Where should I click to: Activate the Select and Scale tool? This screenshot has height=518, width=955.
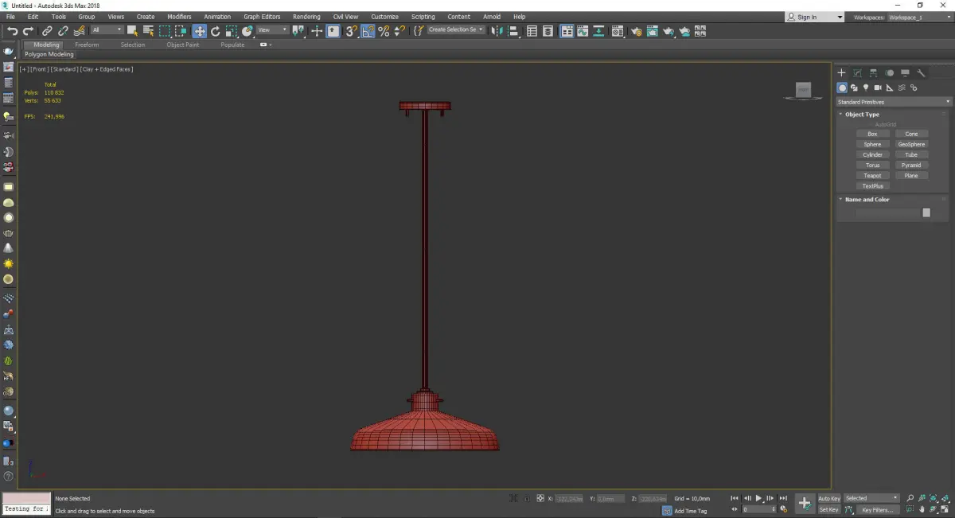tap(231, 31)
